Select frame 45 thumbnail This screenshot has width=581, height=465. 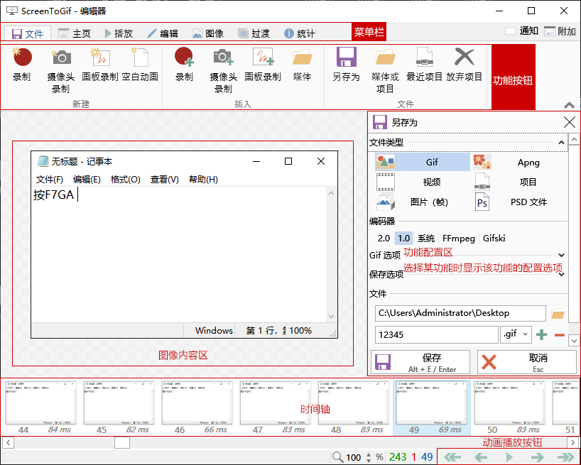[x=119, y=407]
